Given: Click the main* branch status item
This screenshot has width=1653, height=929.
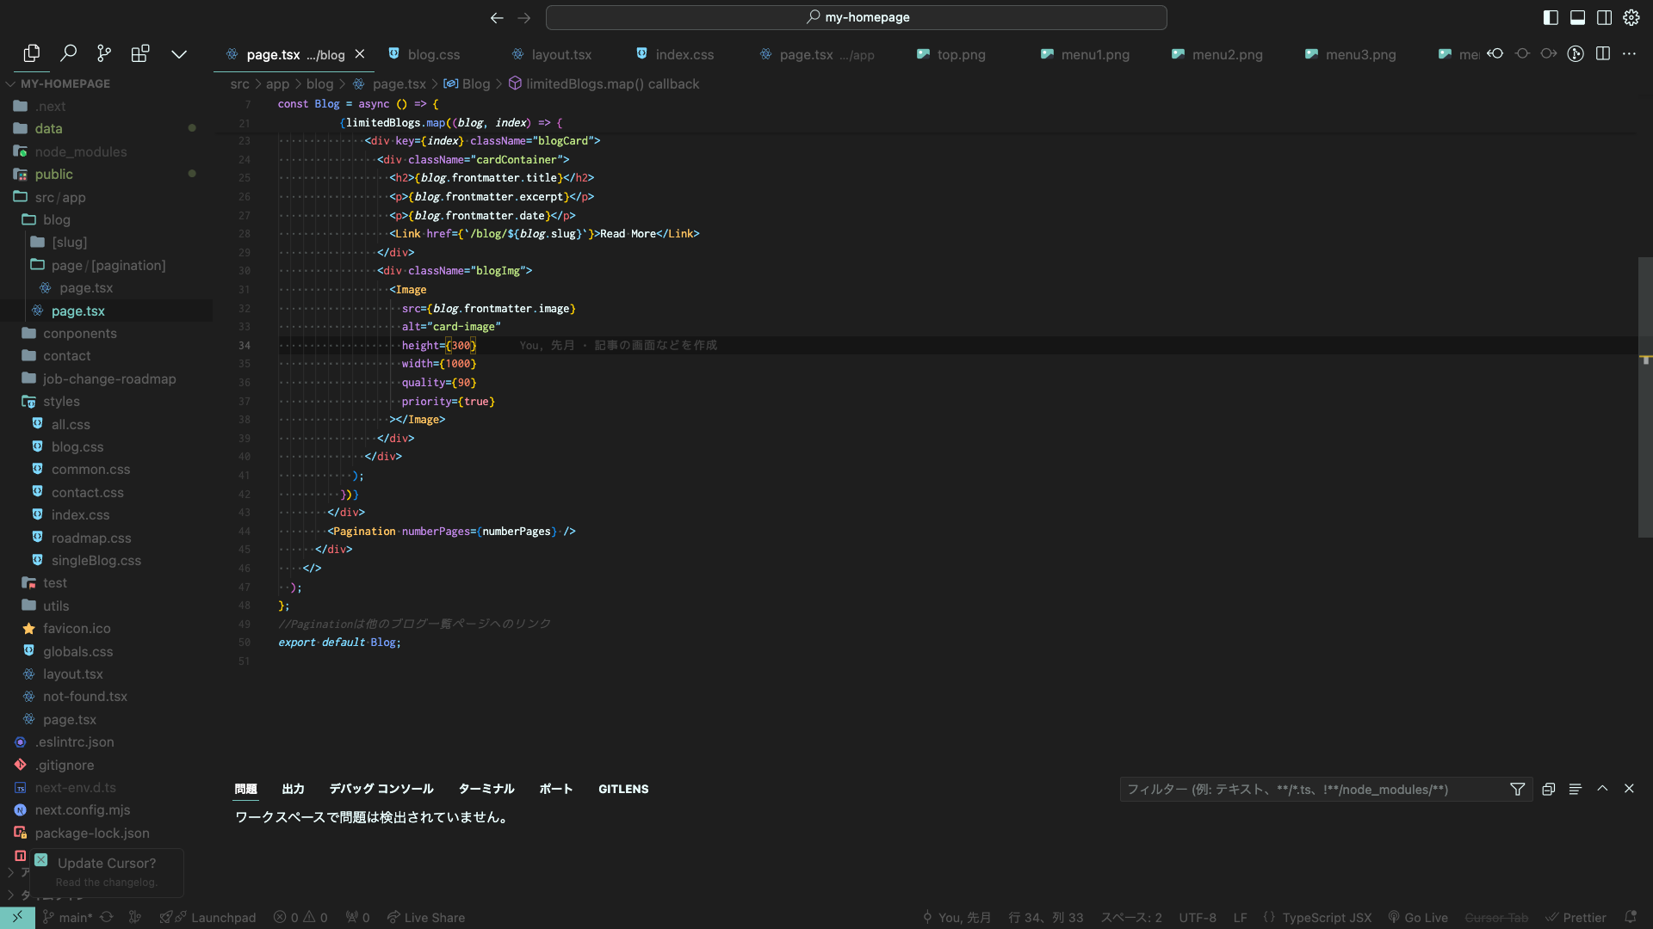Looking at the screenshot, I should pos(67,918).
